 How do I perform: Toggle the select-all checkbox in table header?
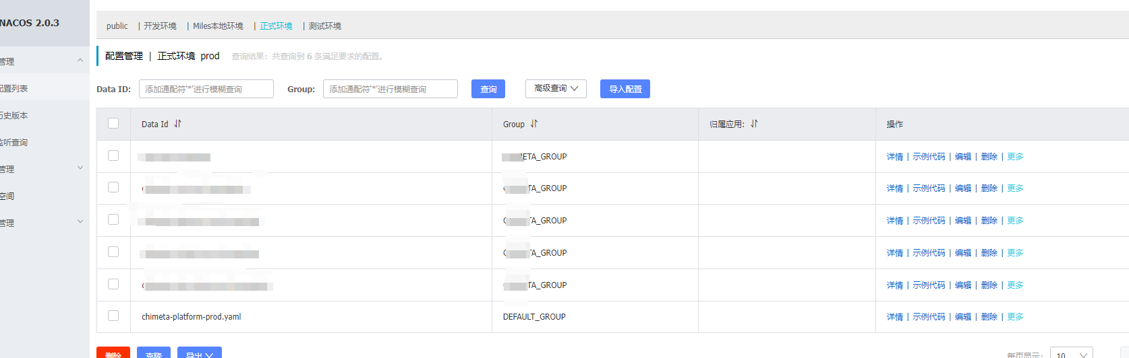pos(113,123)
